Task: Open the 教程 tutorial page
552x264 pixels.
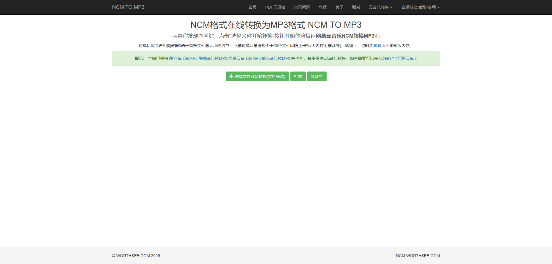Action: click(323, 7)
